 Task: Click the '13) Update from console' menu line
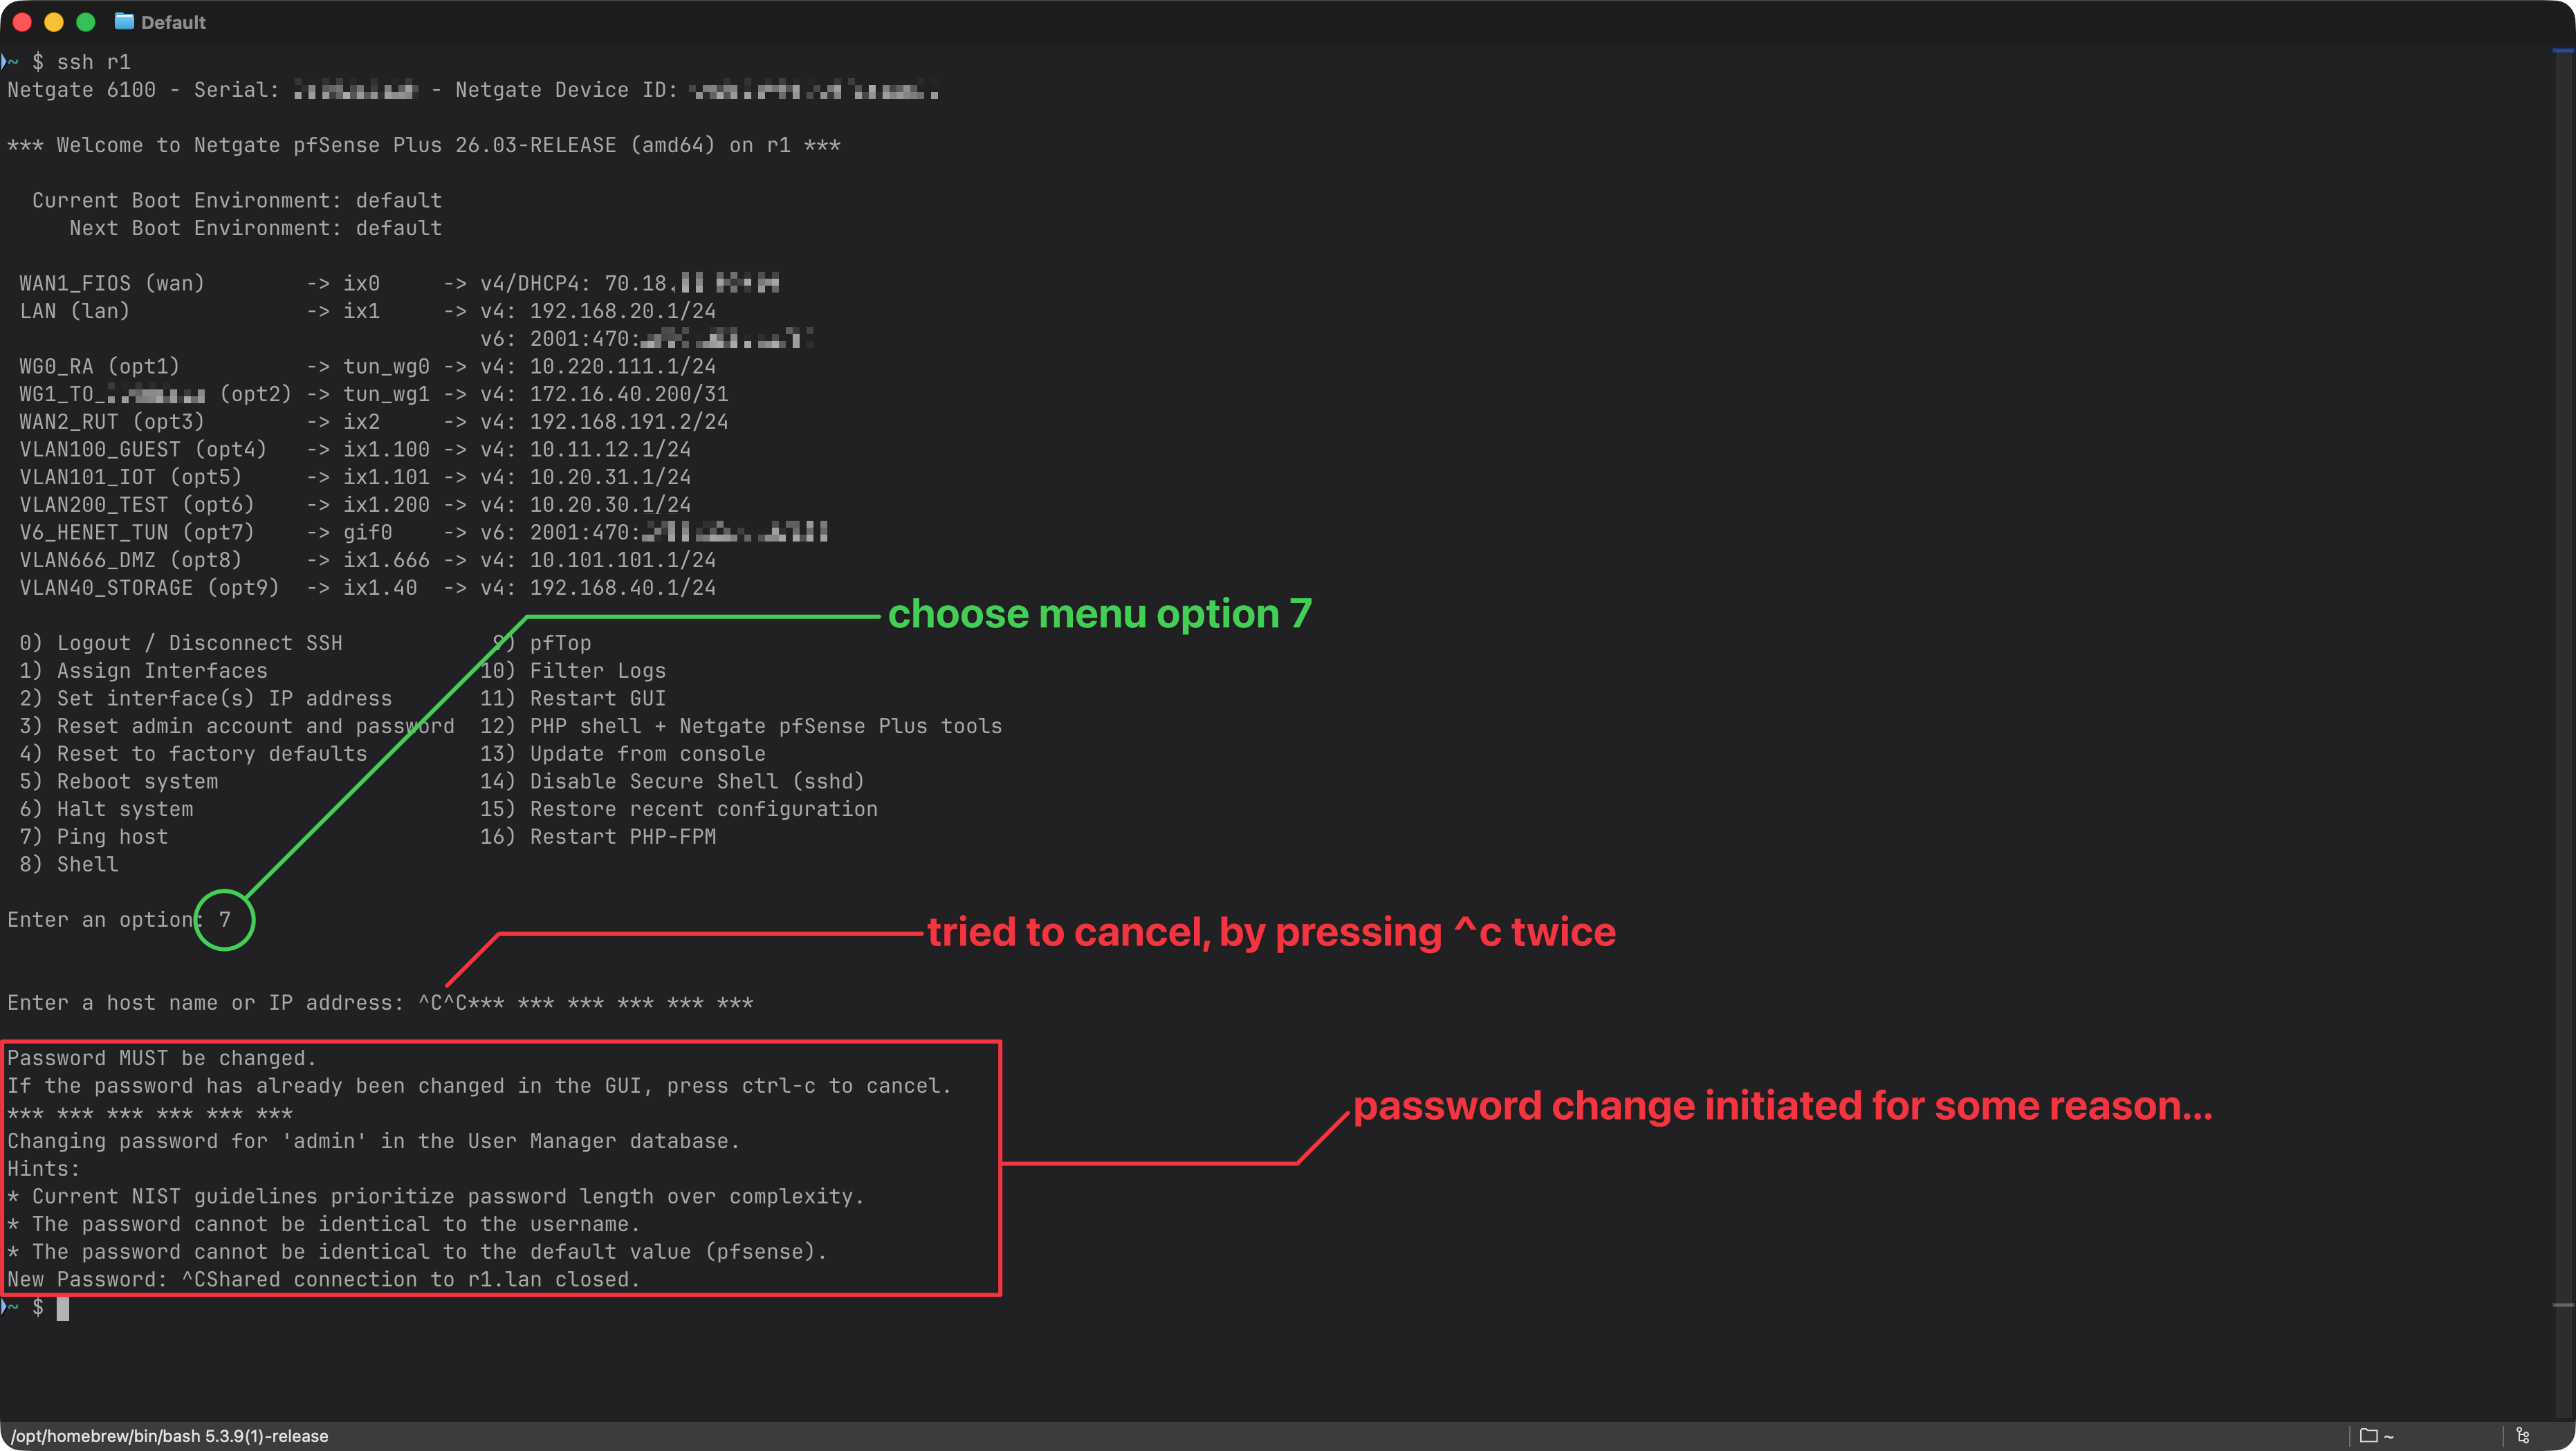click(622, 754)
